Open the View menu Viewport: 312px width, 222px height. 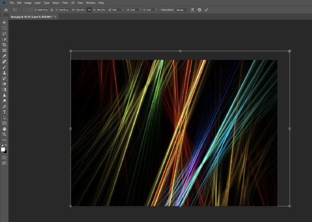[80, 3]
